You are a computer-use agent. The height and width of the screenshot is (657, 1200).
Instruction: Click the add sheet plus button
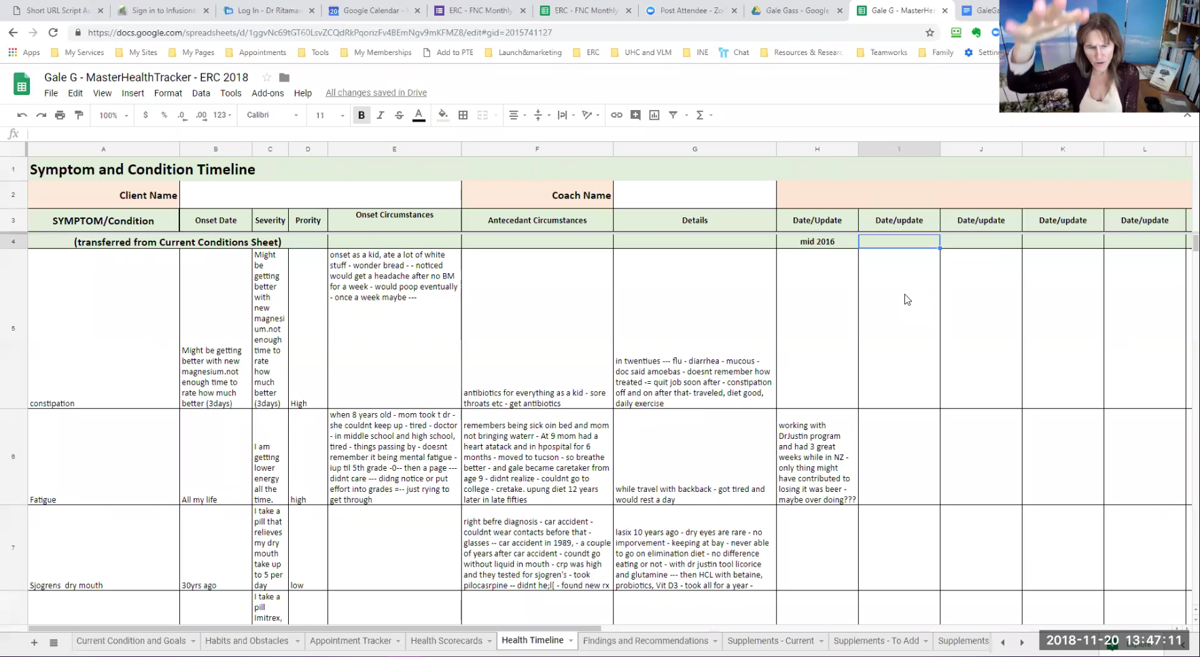pos(34,642)
